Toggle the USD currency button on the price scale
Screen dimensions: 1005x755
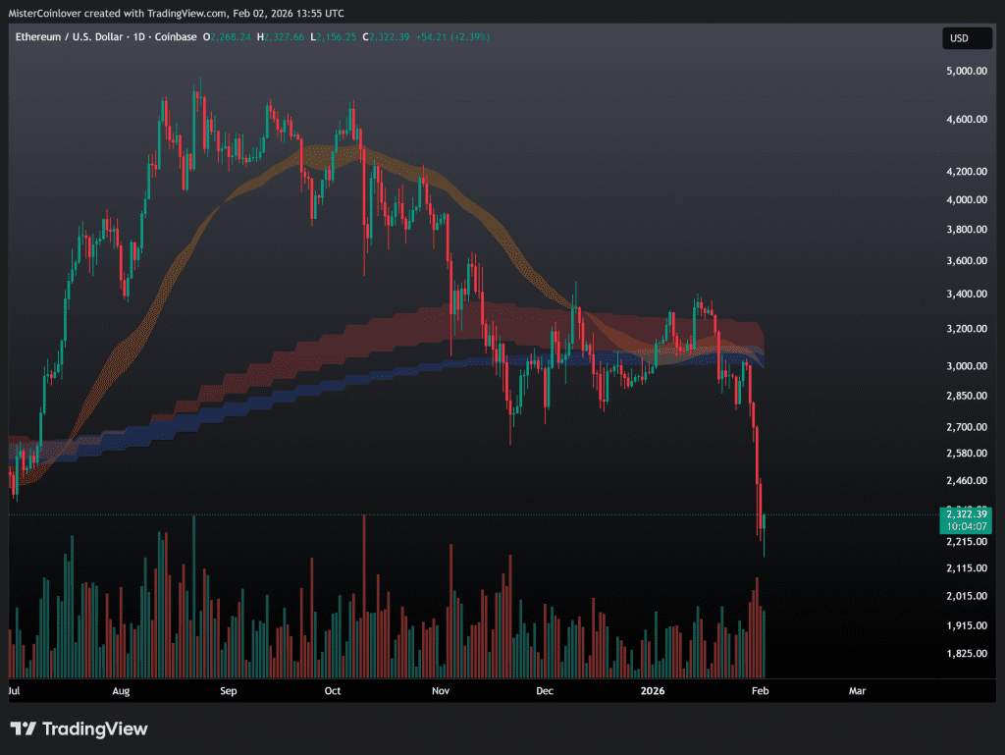point(967,37)
